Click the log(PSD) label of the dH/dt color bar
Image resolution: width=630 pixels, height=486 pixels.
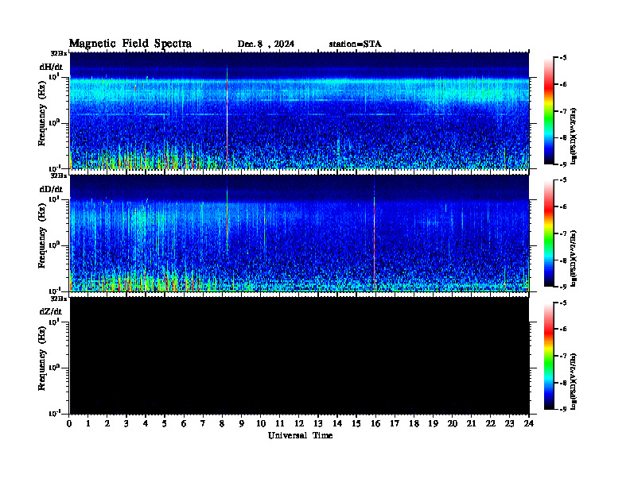[574, 136]
